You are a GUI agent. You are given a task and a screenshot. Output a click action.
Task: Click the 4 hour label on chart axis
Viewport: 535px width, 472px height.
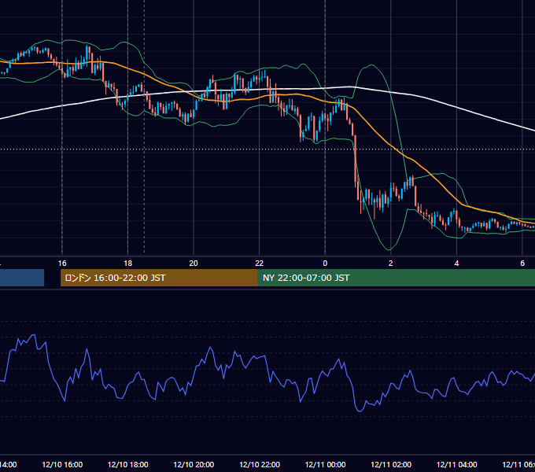[456, 264]
